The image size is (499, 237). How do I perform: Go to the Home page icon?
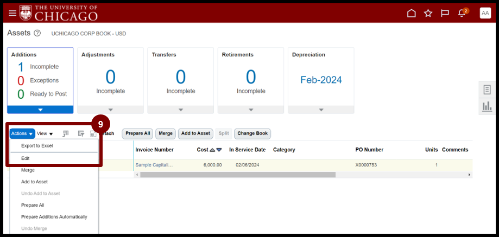(x=412, y=13)
